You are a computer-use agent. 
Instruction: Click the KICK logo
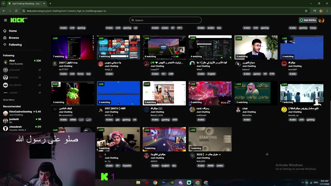click(x=19, y=20)
